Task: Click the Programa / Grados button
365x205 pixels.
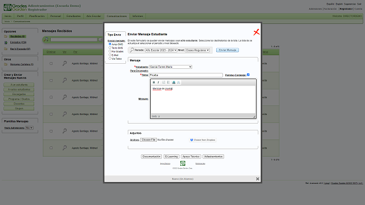Action: click(19, 99)
